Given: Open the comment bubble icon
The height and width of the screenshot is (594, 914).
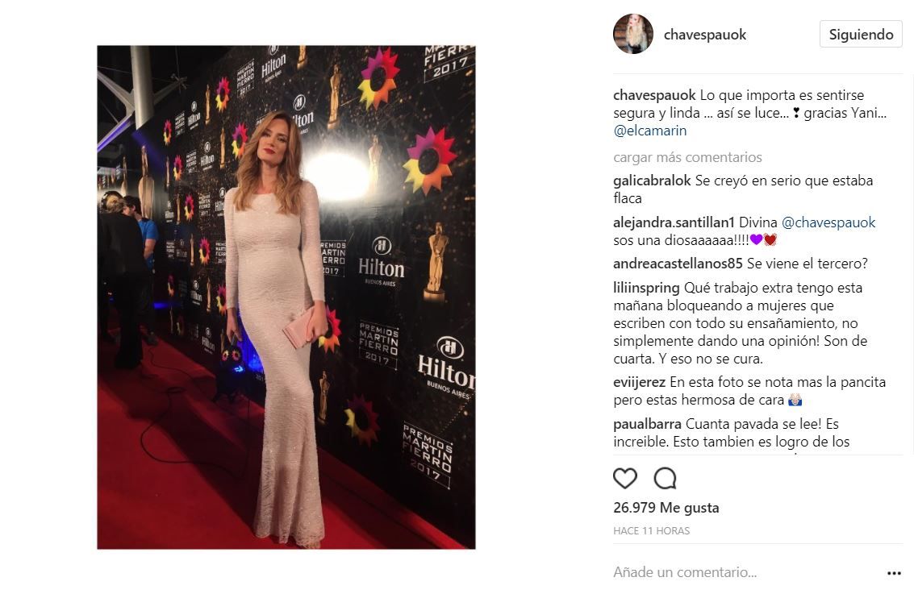Looking at the screenshot, I should 665,478.
